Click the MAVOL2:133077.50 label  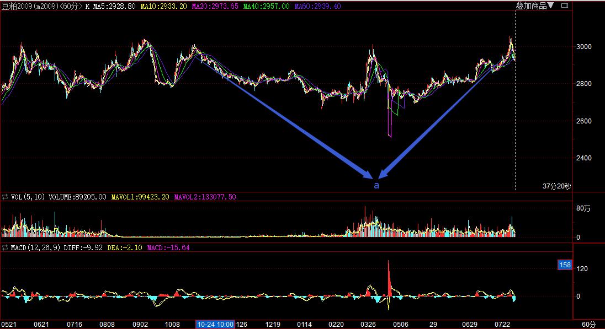205,197
